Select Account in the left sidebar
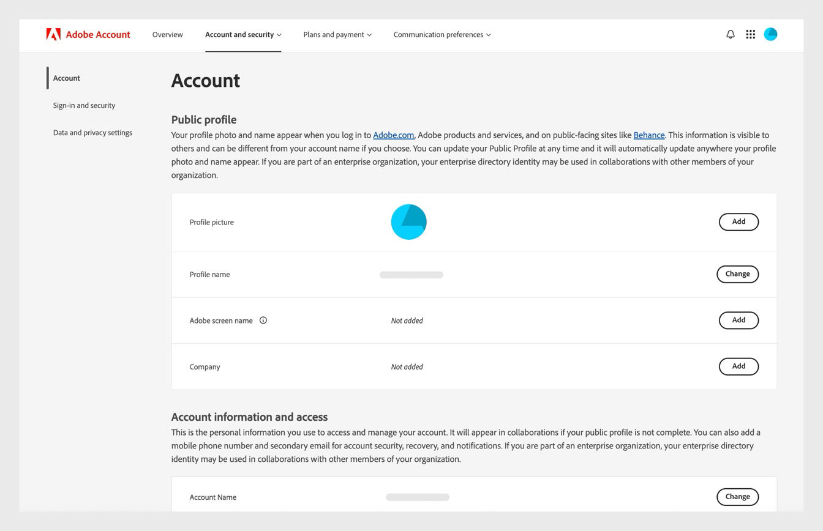The image size is (823, 531). tap(66, 78)
